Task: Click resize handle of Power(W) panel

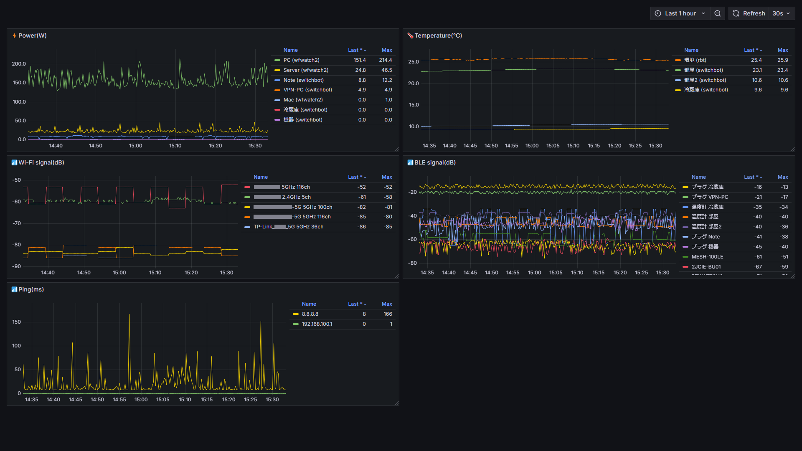Action: (396, 149)
